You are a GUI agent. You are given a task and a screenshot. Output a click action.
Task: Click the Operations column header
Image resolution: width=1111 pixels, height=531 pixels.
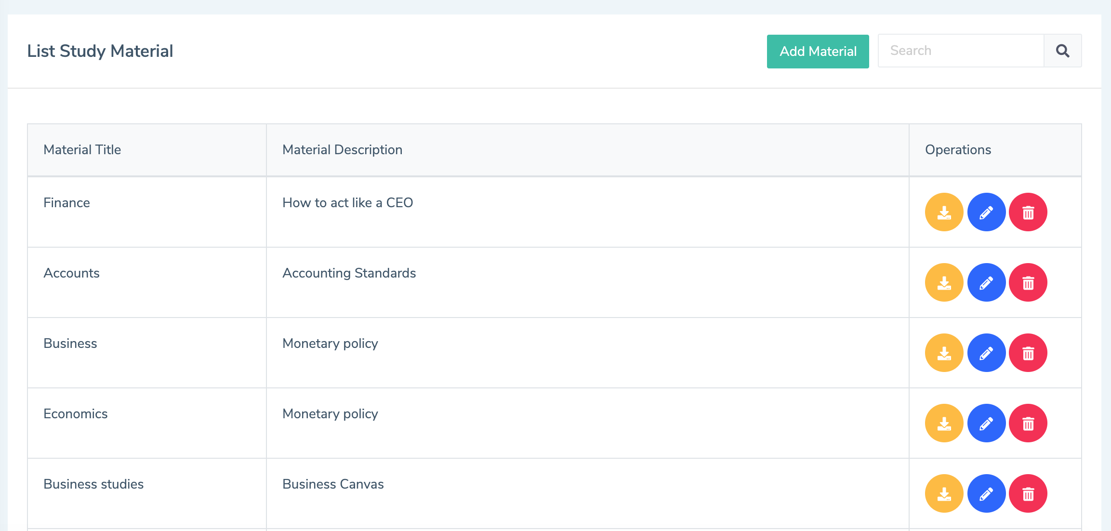(x=995, y=150)
